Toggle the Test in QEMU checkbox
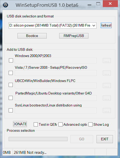This screenshot has height=158, width=120. [36, 124]
